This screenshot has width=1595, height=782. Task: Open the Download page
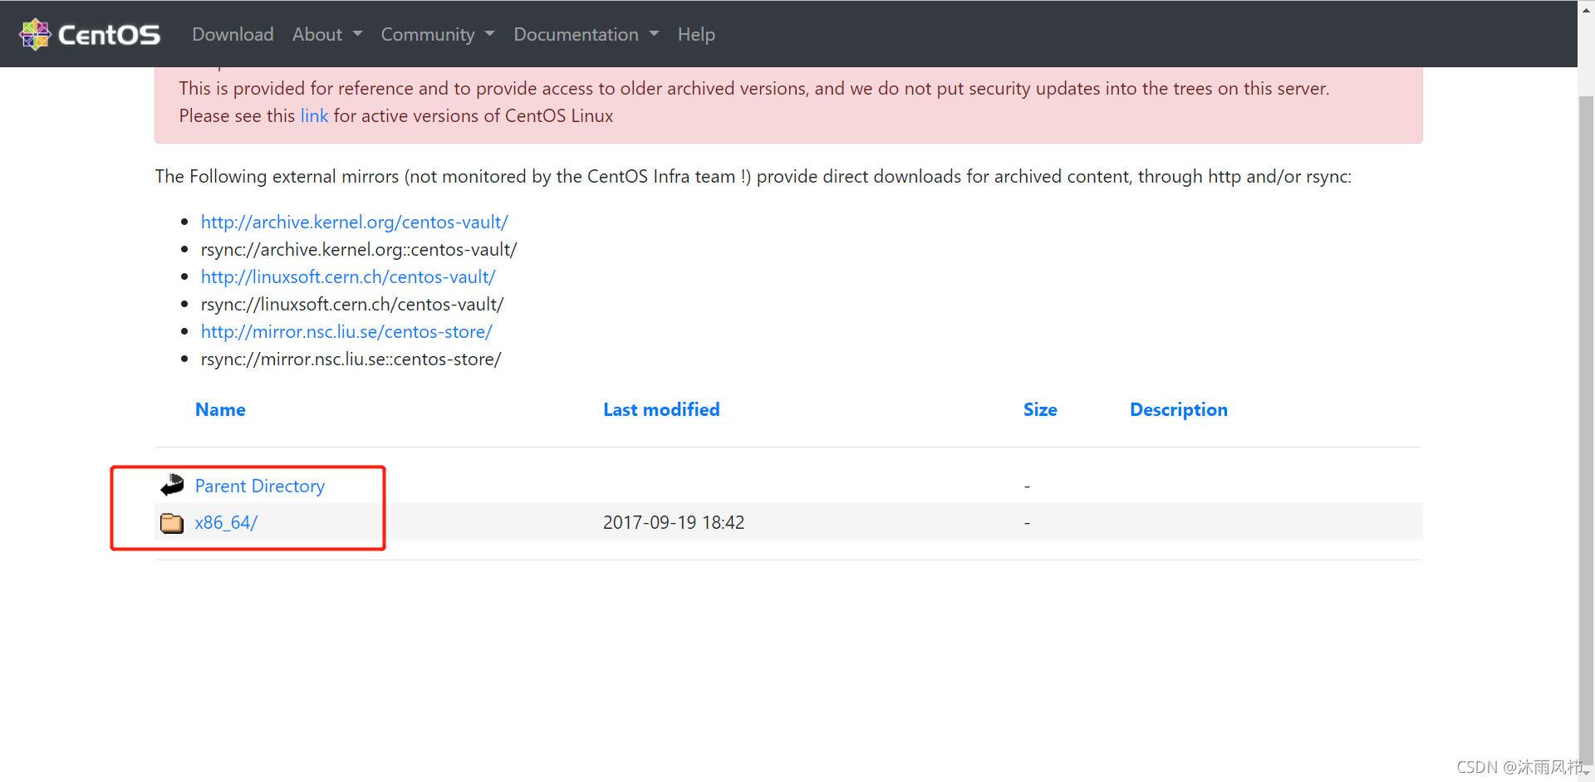[233, 34]
